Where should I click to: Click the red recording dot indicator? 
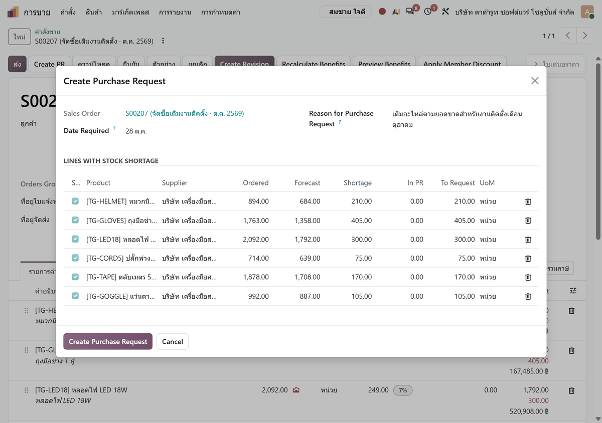pos(382,12)
